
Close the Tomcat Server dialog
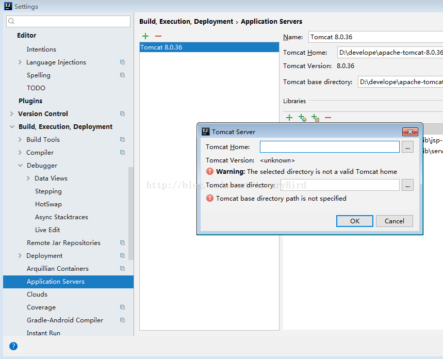point(410,132)
